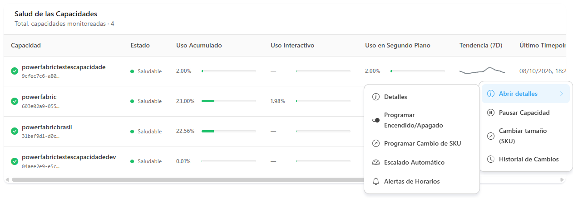The image size is (573, 198).
Task: Click the Escalado Automático gauge icon
Action: 375,162
